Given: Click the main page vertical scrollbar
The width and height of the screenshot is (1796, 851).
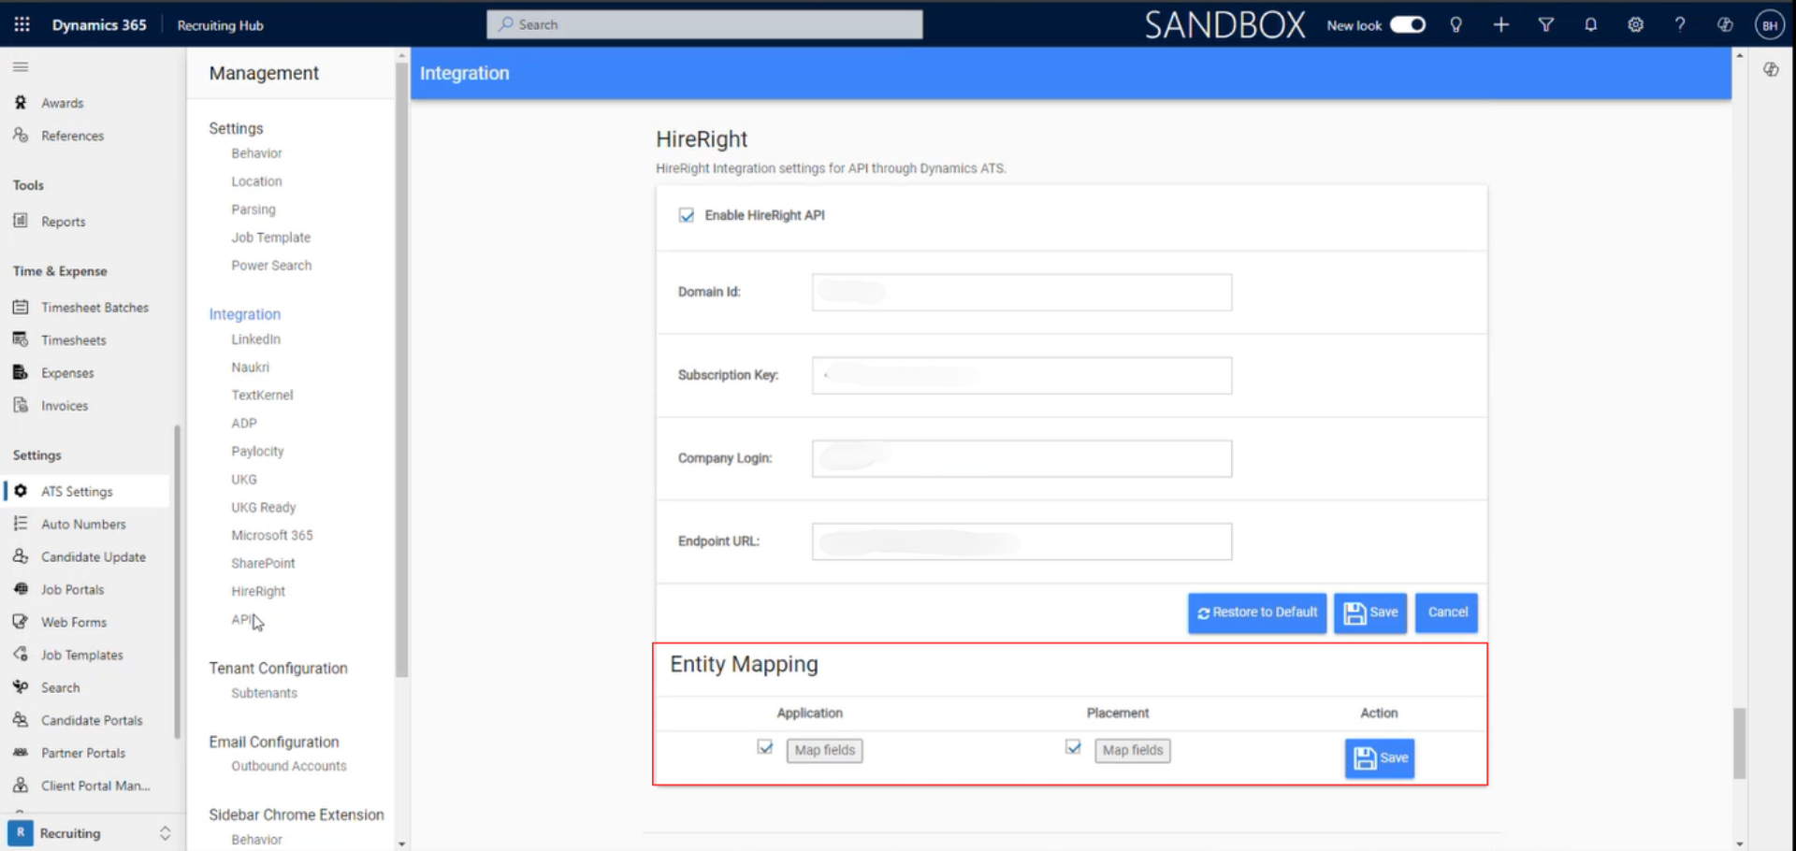Looking at the screenshot, I should tap(1739, 743).
